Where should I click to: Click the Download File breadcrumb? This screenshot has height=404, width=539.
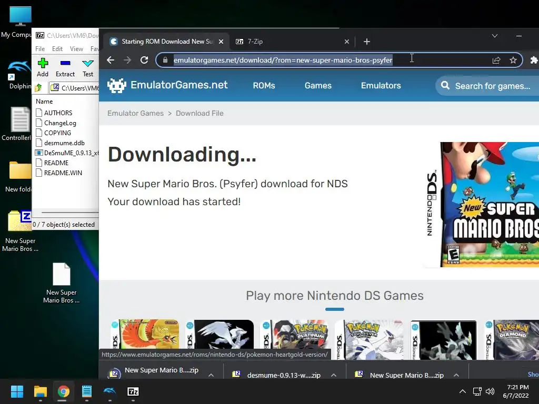click(199, 114)
